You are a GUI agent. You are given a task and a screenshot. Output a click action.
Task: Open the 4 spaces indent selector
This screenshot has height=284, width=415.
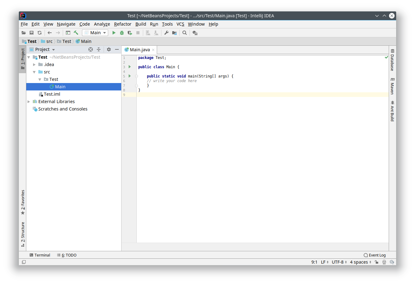coord(361,262)
